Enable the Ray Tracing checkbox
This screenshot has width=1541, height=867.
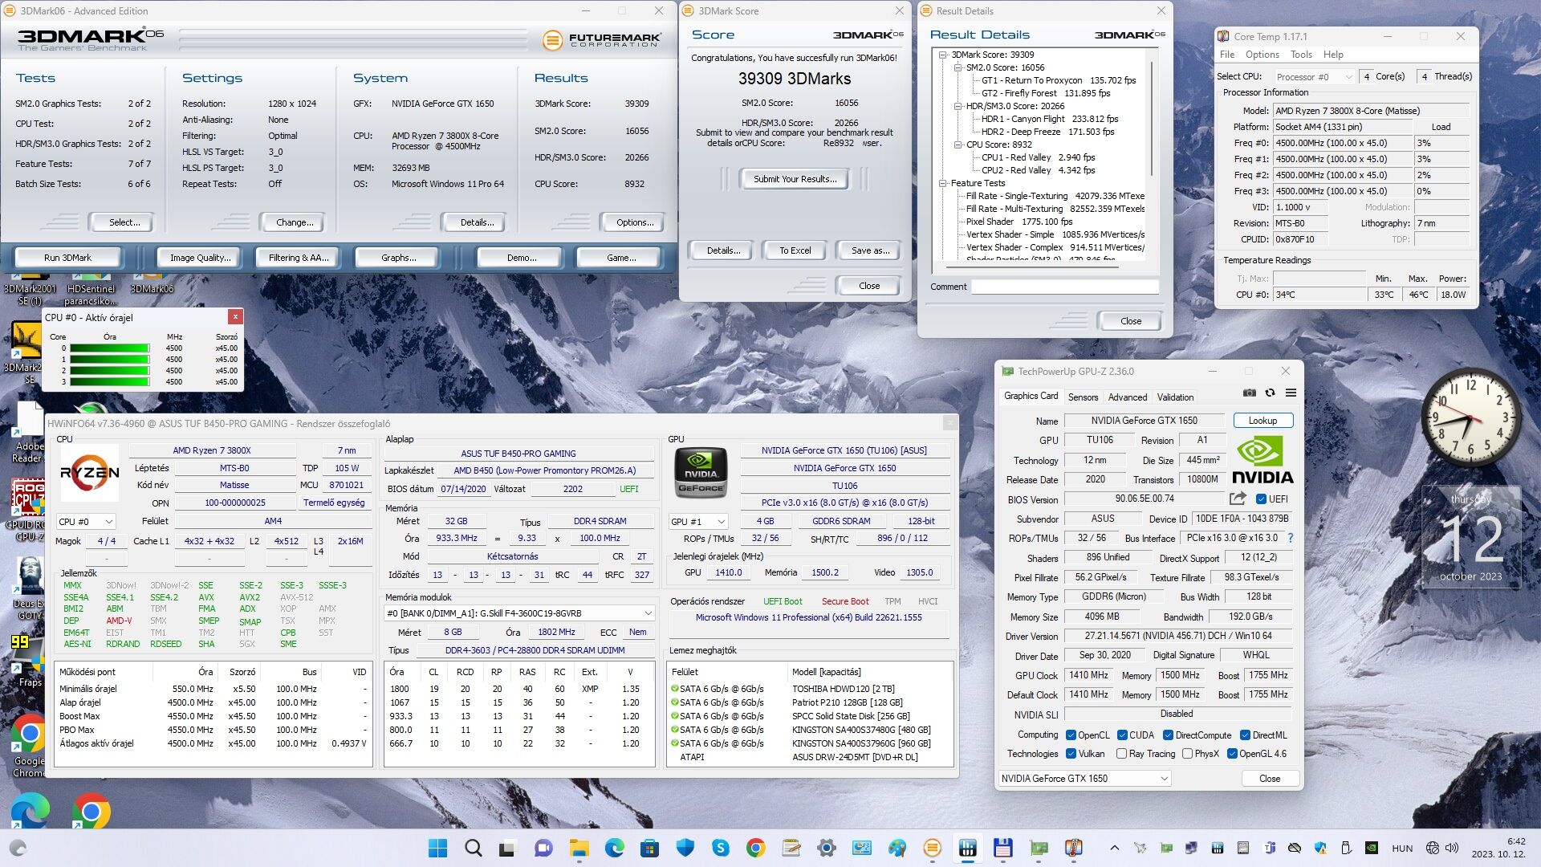[x=1122, y=754]
